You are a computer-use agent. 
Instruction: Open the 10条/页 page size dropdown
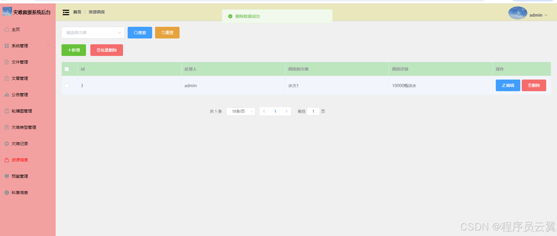[241, 111]
